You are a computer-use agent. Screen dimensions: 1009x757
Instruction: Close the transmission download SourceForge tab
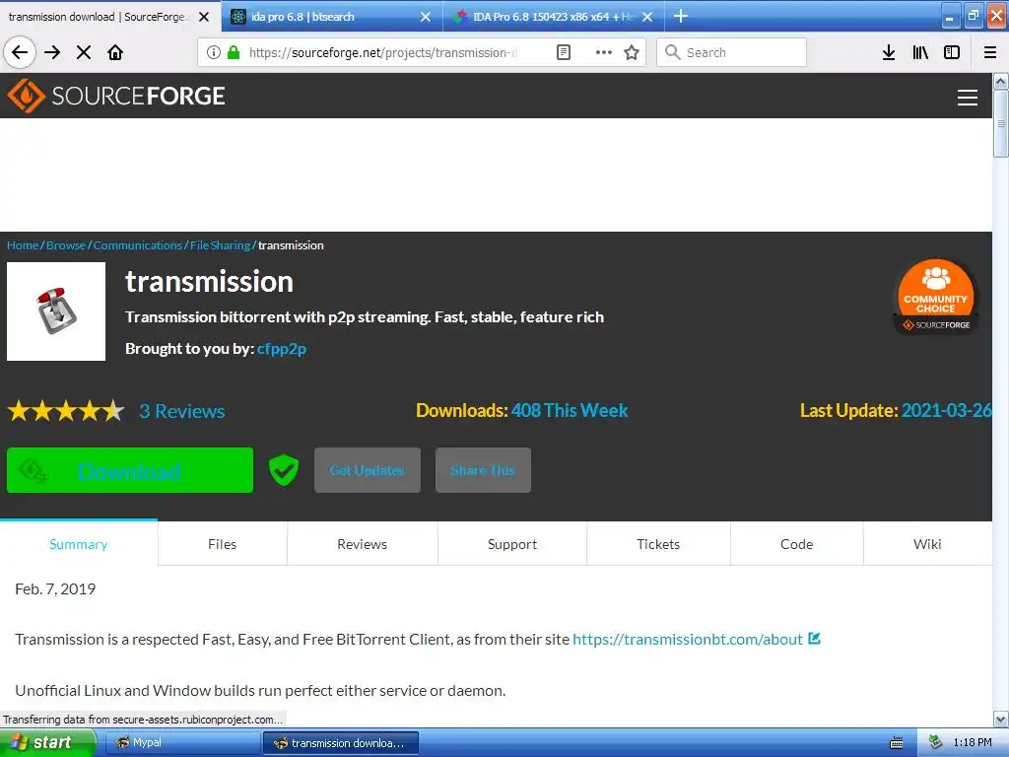[204, 17]
